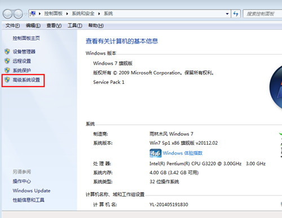Click processor value Intel(R) Pentium(R) CPU G3220
Screen dimensions: 282x218
[x=208, y=163]
